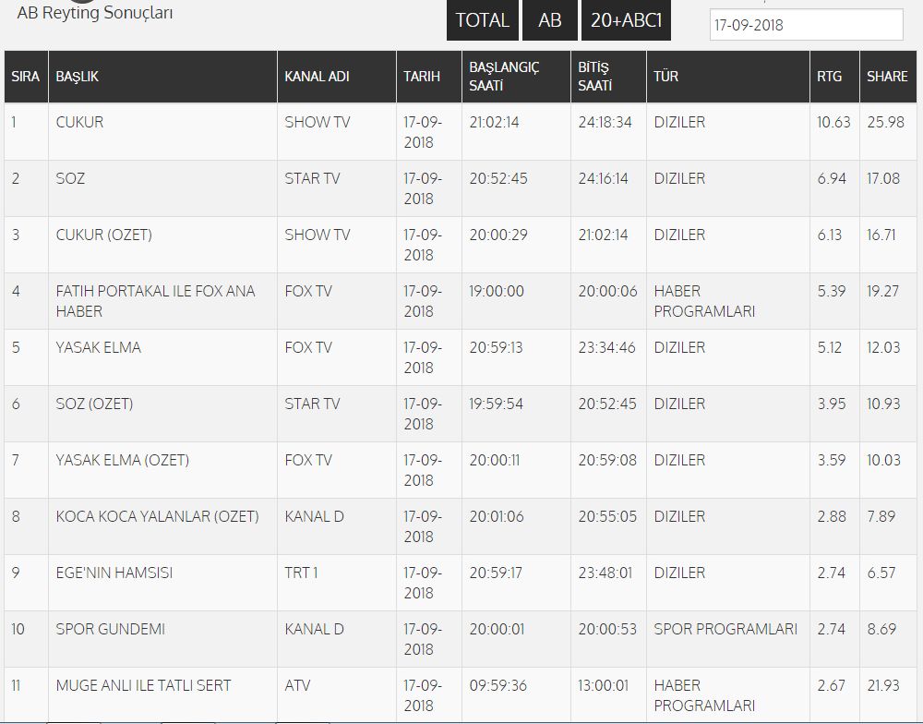This screenshot has width=923, height=724.
Task: Click the ATV channel cell
Action: coord(297,685)
